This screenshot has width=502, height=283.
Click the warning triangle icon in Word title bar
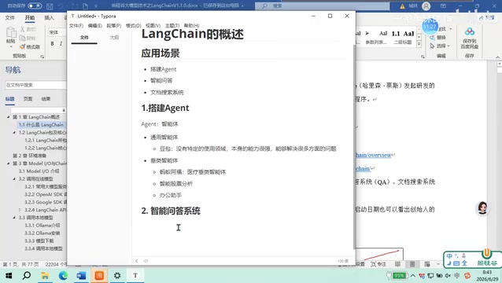[403, 6]
